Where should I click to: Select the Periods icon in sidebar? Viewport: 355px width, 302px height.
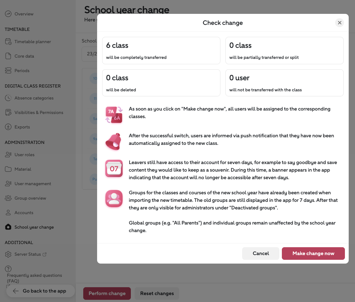pyautogui.click(x=8, y=71)
